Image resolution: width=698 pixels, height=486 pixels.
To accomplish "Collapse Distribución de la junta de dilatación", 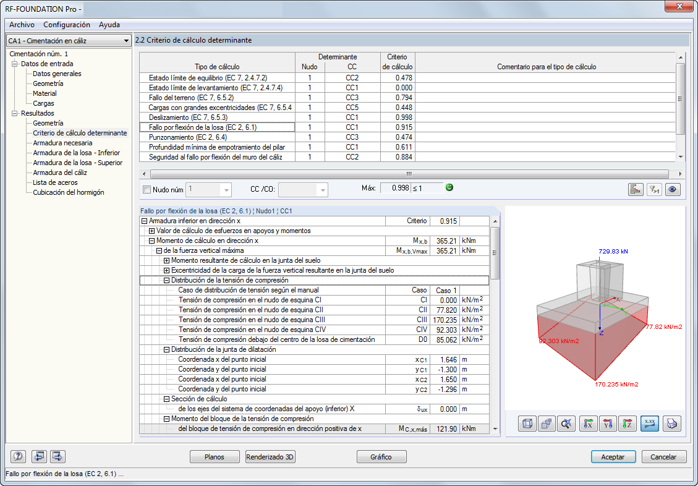I will [x=166, y=349].
